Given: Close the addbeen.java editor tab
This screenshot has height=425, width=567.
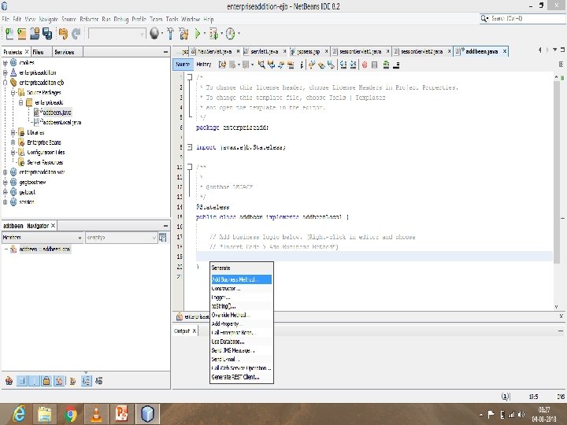Looking at the screenshot, I should 505,51.
